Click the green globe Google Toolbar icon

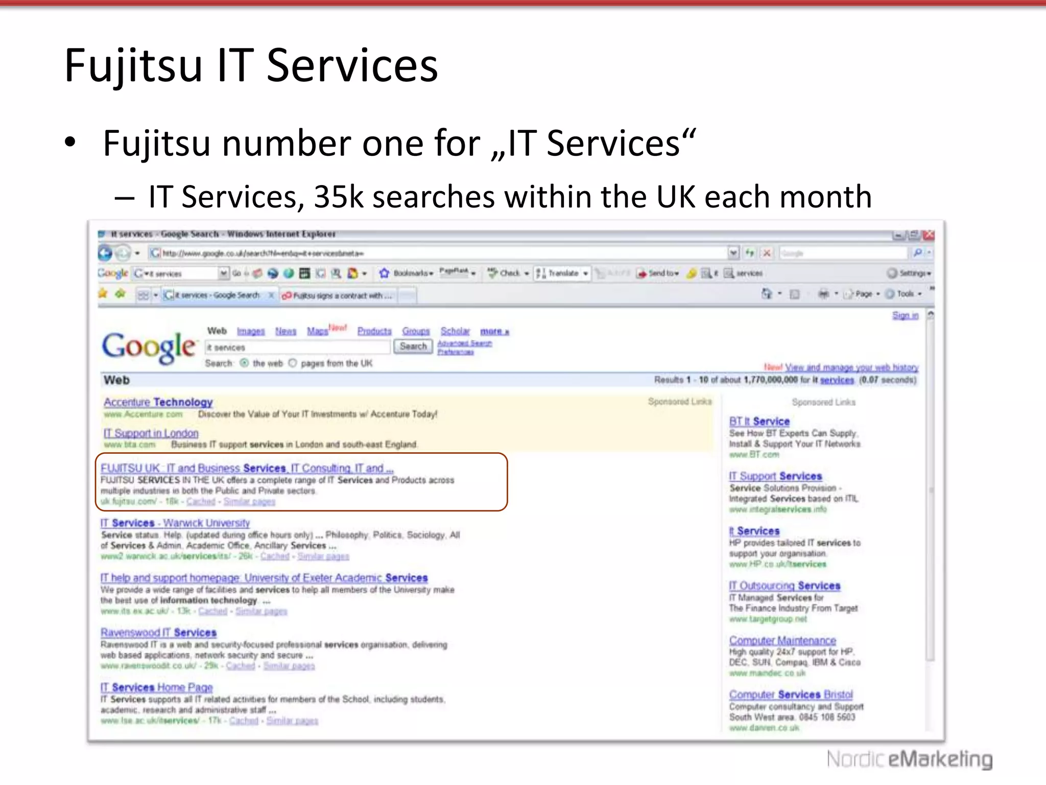pos(289,273)
